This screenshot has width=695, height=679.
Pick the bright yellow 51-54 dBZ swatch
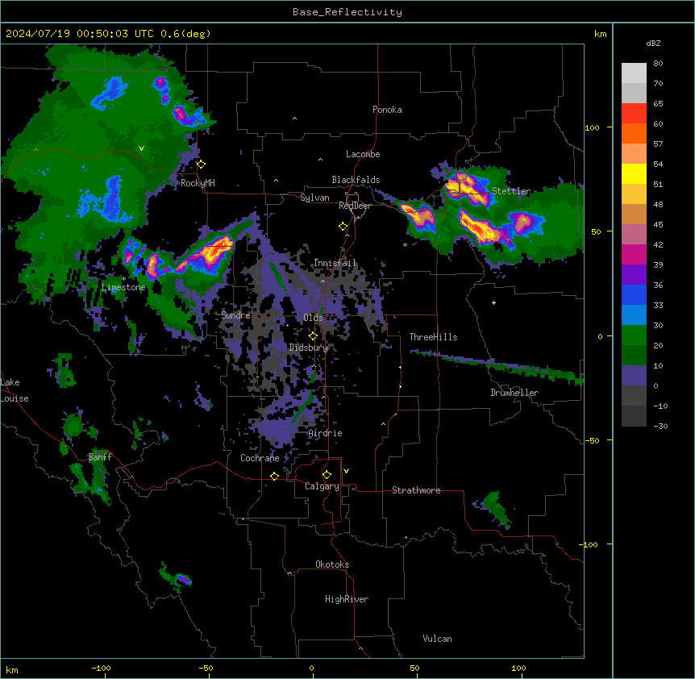pos(634,174)
